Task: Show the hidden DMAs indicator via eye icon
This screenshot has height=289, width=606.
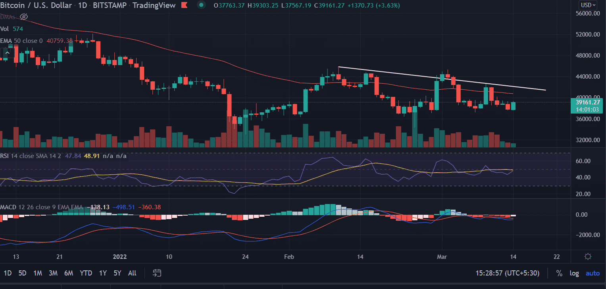Action: pyautogui.click(x=23, y=17)
